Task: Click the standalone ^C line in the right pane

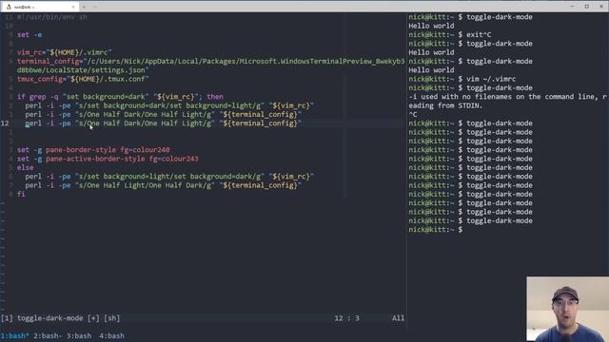Action: [x=412, y=114]
